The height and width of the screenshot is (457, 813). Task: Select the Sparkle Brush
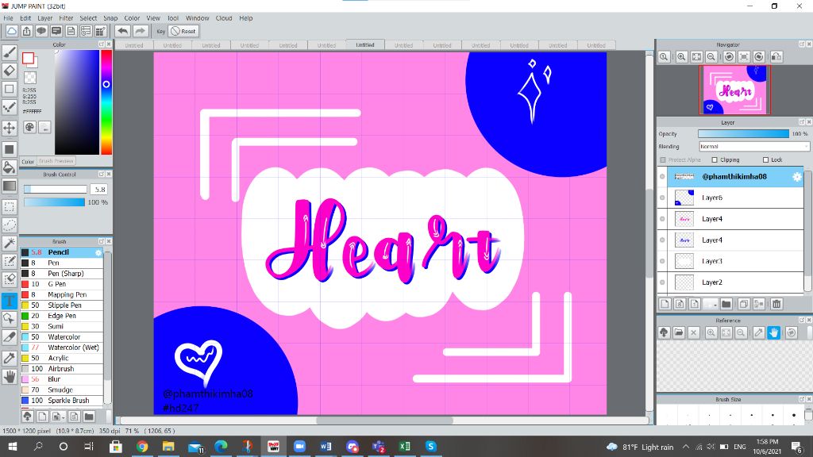coord(62,401)
